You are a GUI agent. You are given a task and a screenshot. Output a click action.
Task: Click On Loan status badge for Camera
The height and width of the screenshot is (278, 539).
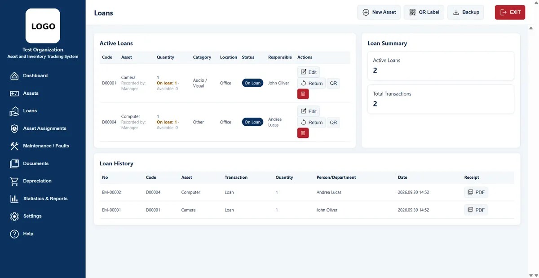click(252, 83)
